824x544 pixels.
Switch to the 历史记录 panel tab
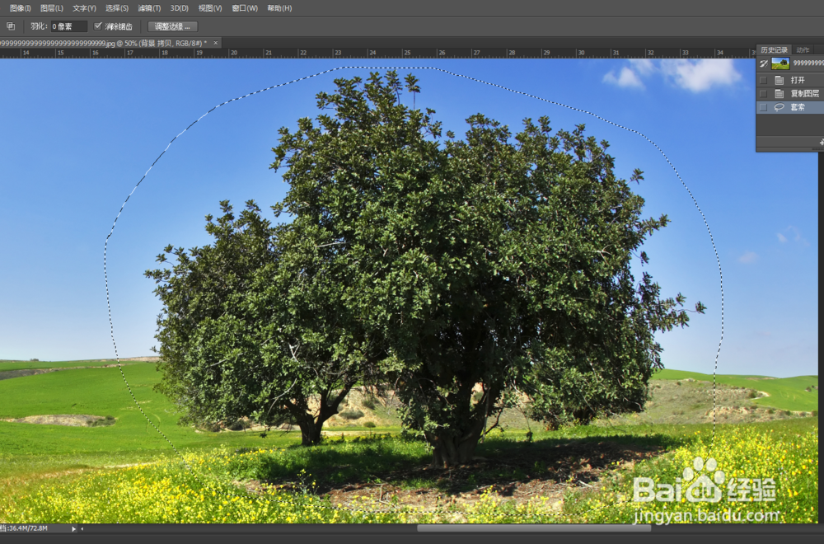point(774,50)
